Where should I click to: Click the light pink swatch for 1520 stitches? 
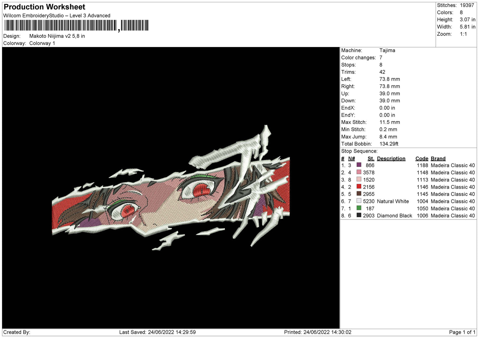tap(359, 179)
